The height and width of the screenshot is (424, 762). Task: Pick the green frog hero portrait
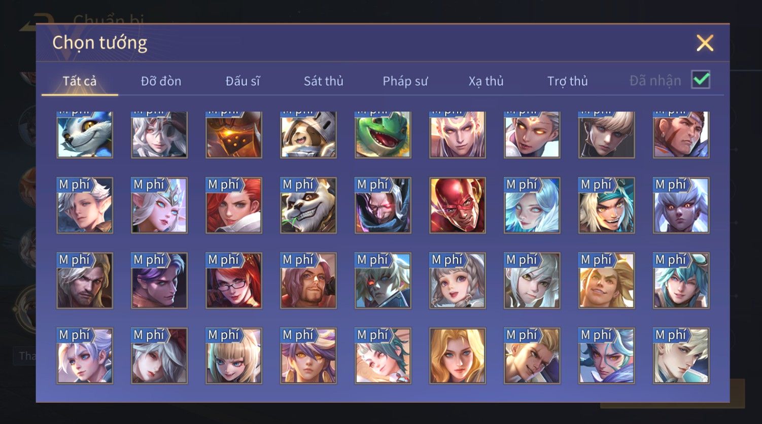[383, 135]
